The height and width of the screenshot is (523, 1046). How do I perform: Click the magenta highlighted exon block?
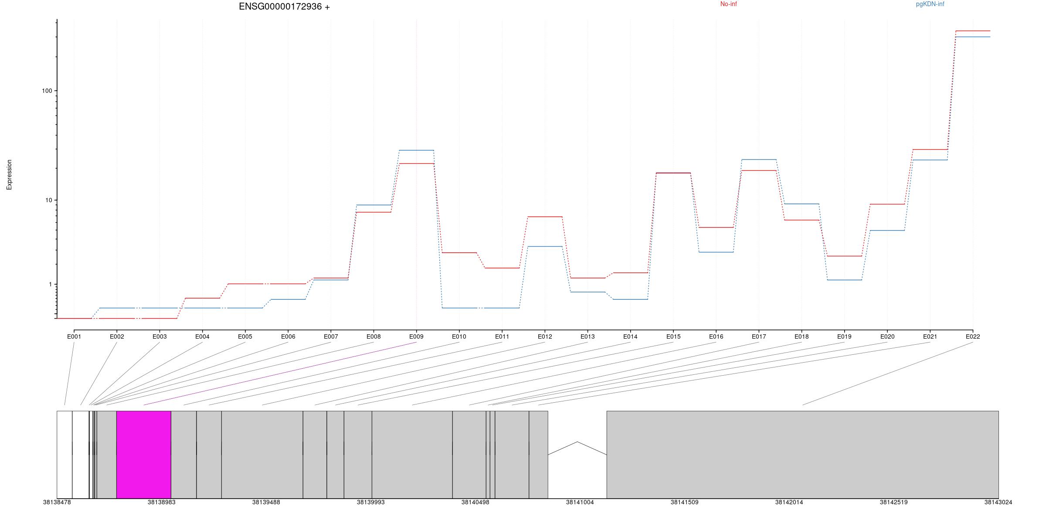click(144, 455)
